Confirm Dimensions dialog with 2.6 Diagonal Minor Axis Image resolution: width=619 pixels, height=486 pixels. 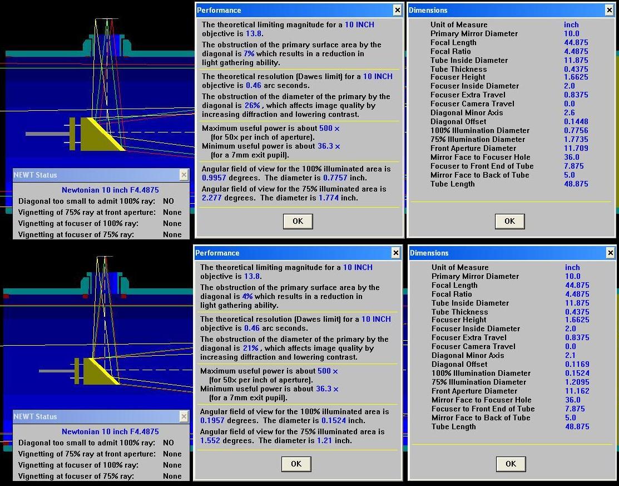coord(509,221)
